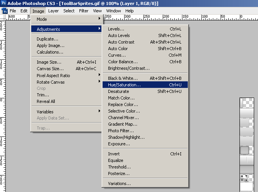Screen dimensions: 258x192
Task: Open the Levels adjustment dialog
Action: 116,29
